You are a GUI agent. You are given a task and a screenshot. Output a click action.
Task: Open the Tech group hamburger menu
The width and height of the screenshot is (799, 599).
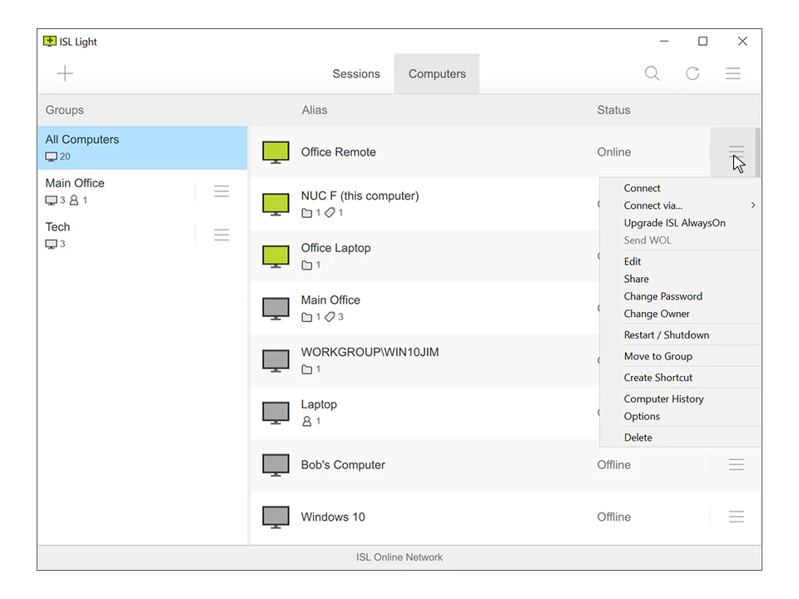[221, 235]
